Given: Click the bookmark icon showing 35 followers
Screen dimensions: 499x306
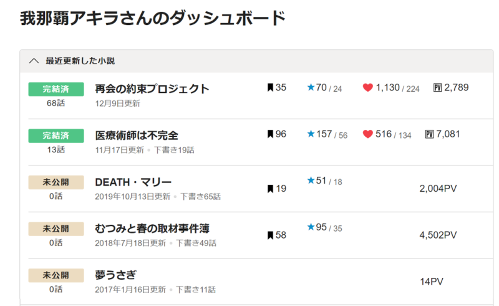Looking at the screenshot, I should pyautogui.click(x=270, y=87).
